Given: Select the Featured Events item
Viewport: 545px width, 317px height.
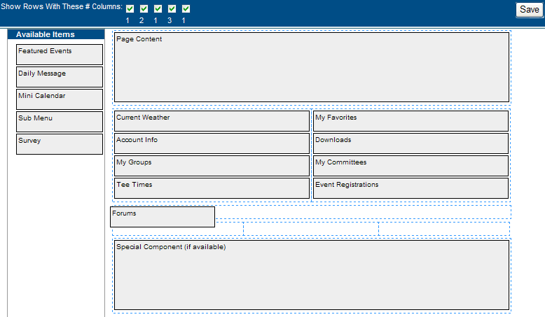Looking at the screenshot, I should click(x=60, y=55).
